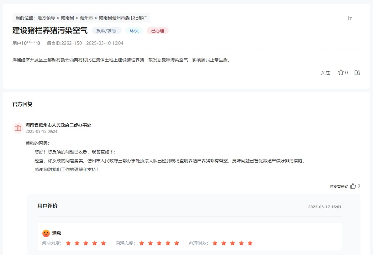Click the first star of 办理时效

(215, 243)
